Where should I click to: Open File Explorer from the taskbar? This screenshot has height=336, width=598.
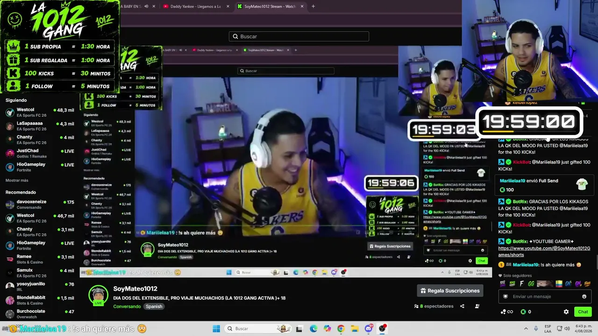click(355, 329)
